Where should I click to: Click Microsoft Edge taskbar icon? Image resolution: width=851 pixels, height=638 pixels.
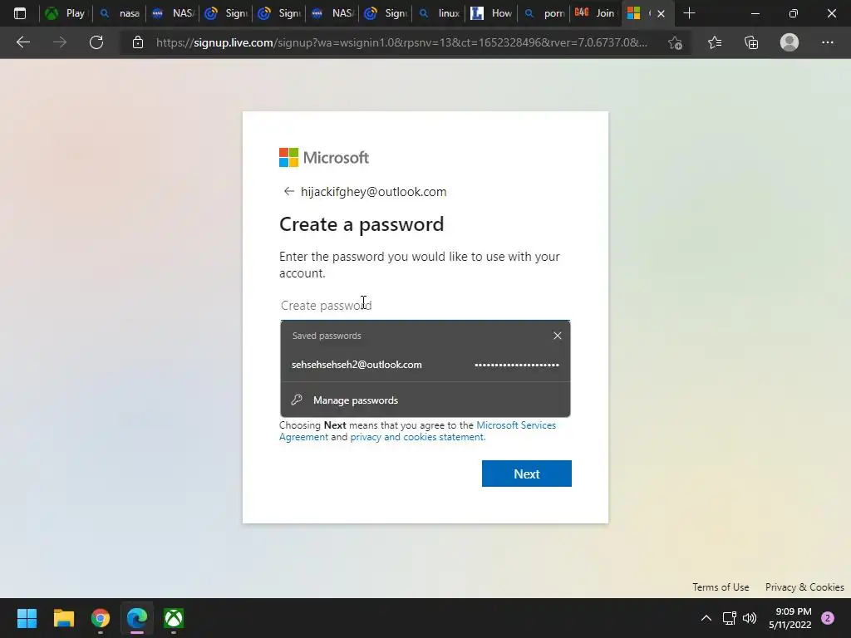(137, 618)
